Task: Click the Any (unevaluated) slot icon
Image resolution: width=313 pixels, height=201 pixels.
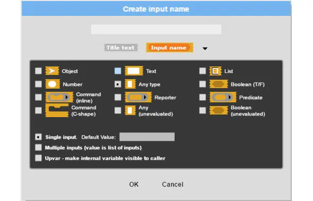Action: [x=130, y=110]
